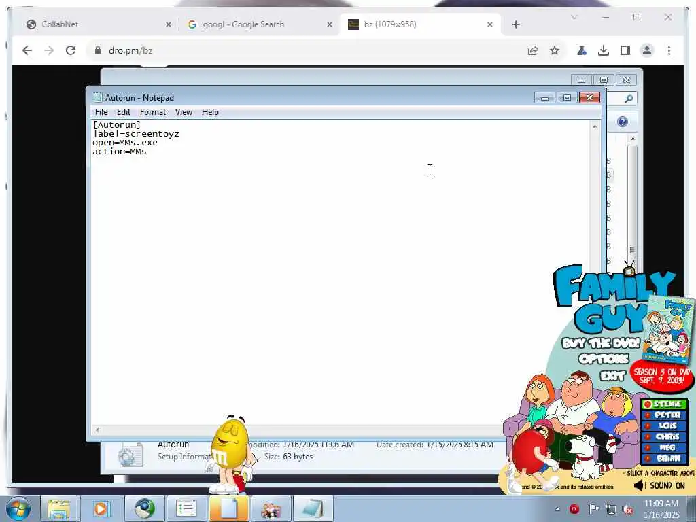Toggle the browser side panel
696x522 pixels.
coord(625,50)
